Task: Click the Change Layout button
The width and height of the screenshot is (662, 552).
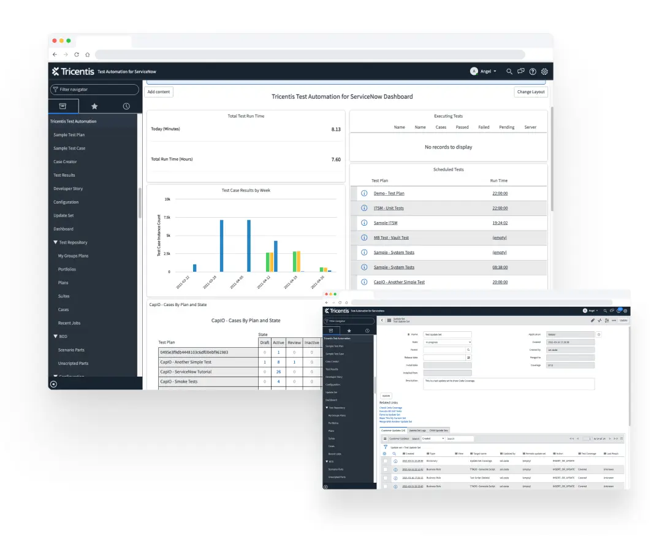Action: (531, 91)
